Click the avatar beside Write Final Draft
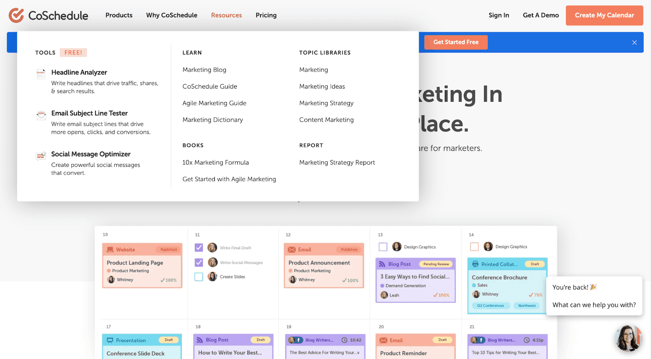This screenshot has width=651, height=359. (212, 247)
